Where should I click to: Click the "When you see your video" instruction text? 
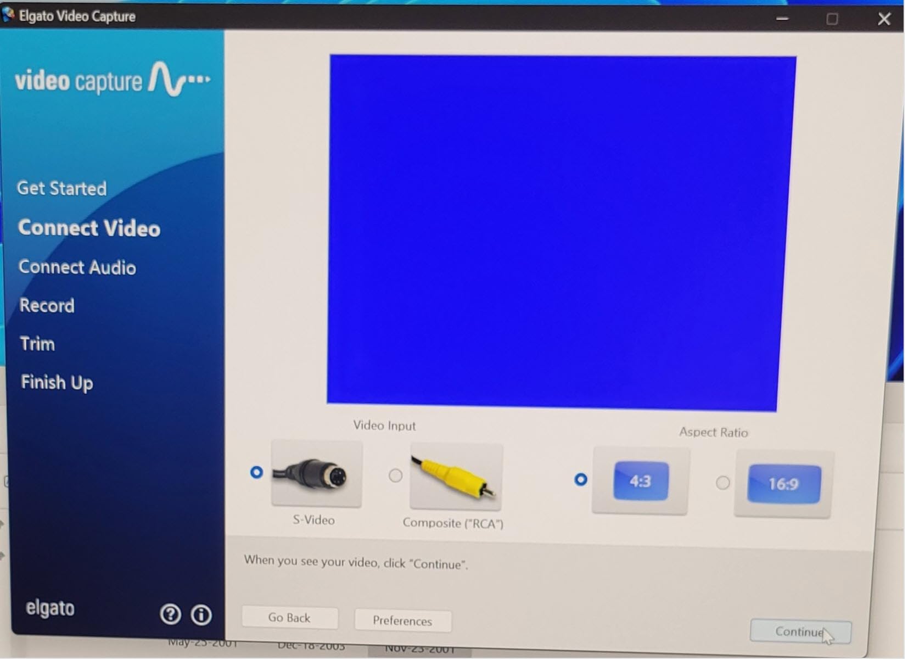point(356,562)
